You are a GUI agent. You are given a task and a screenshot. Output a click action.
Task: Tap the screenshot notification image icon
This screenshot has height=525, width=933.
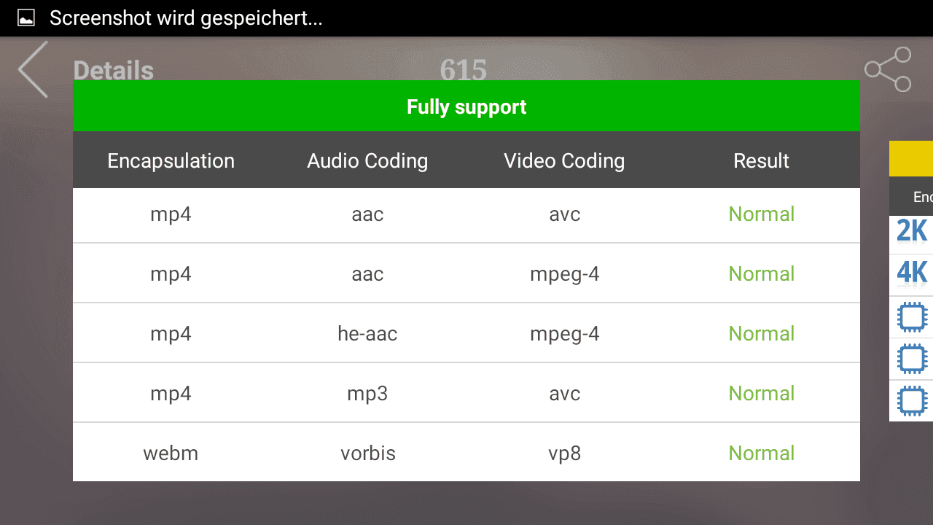tap(26, 18)
